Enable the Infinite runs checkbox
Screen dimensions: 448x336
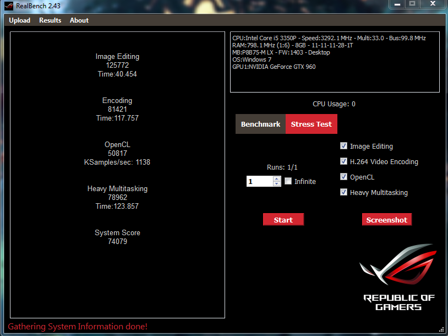(x=288, y=181)
